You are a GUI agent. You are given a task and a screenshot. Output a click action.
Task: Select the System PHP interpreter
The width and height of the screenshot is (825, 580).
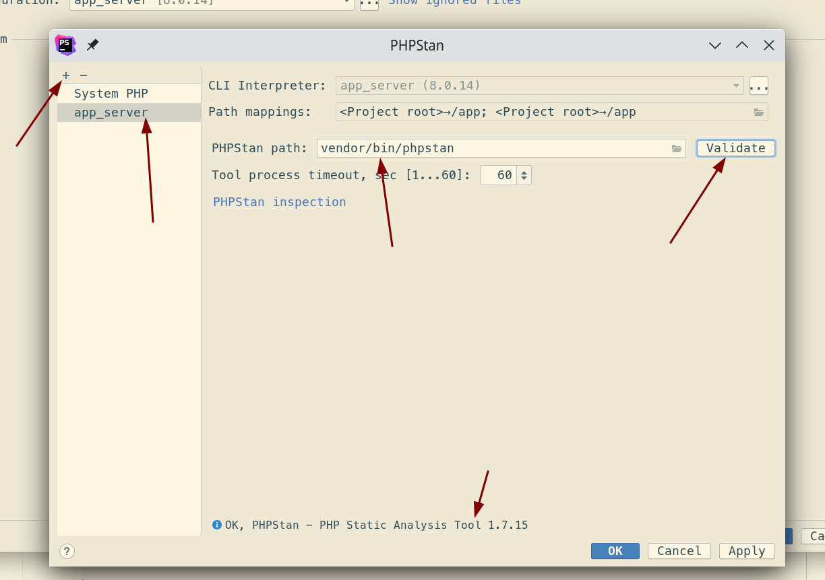(x=111, y=93)
